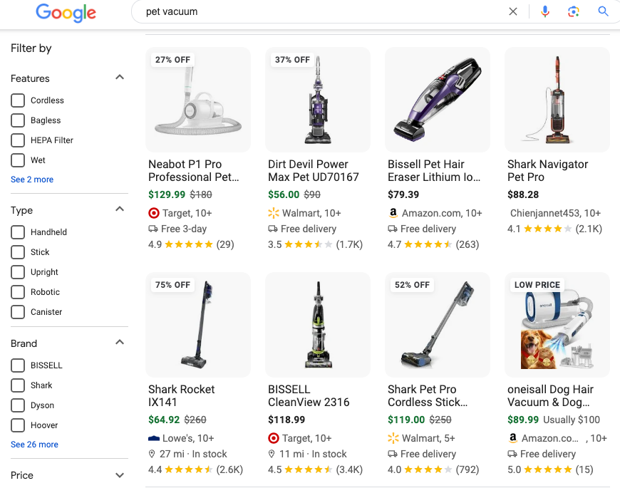Select the Robotic vacuum type
620x488 pixels.
[17, 291]
